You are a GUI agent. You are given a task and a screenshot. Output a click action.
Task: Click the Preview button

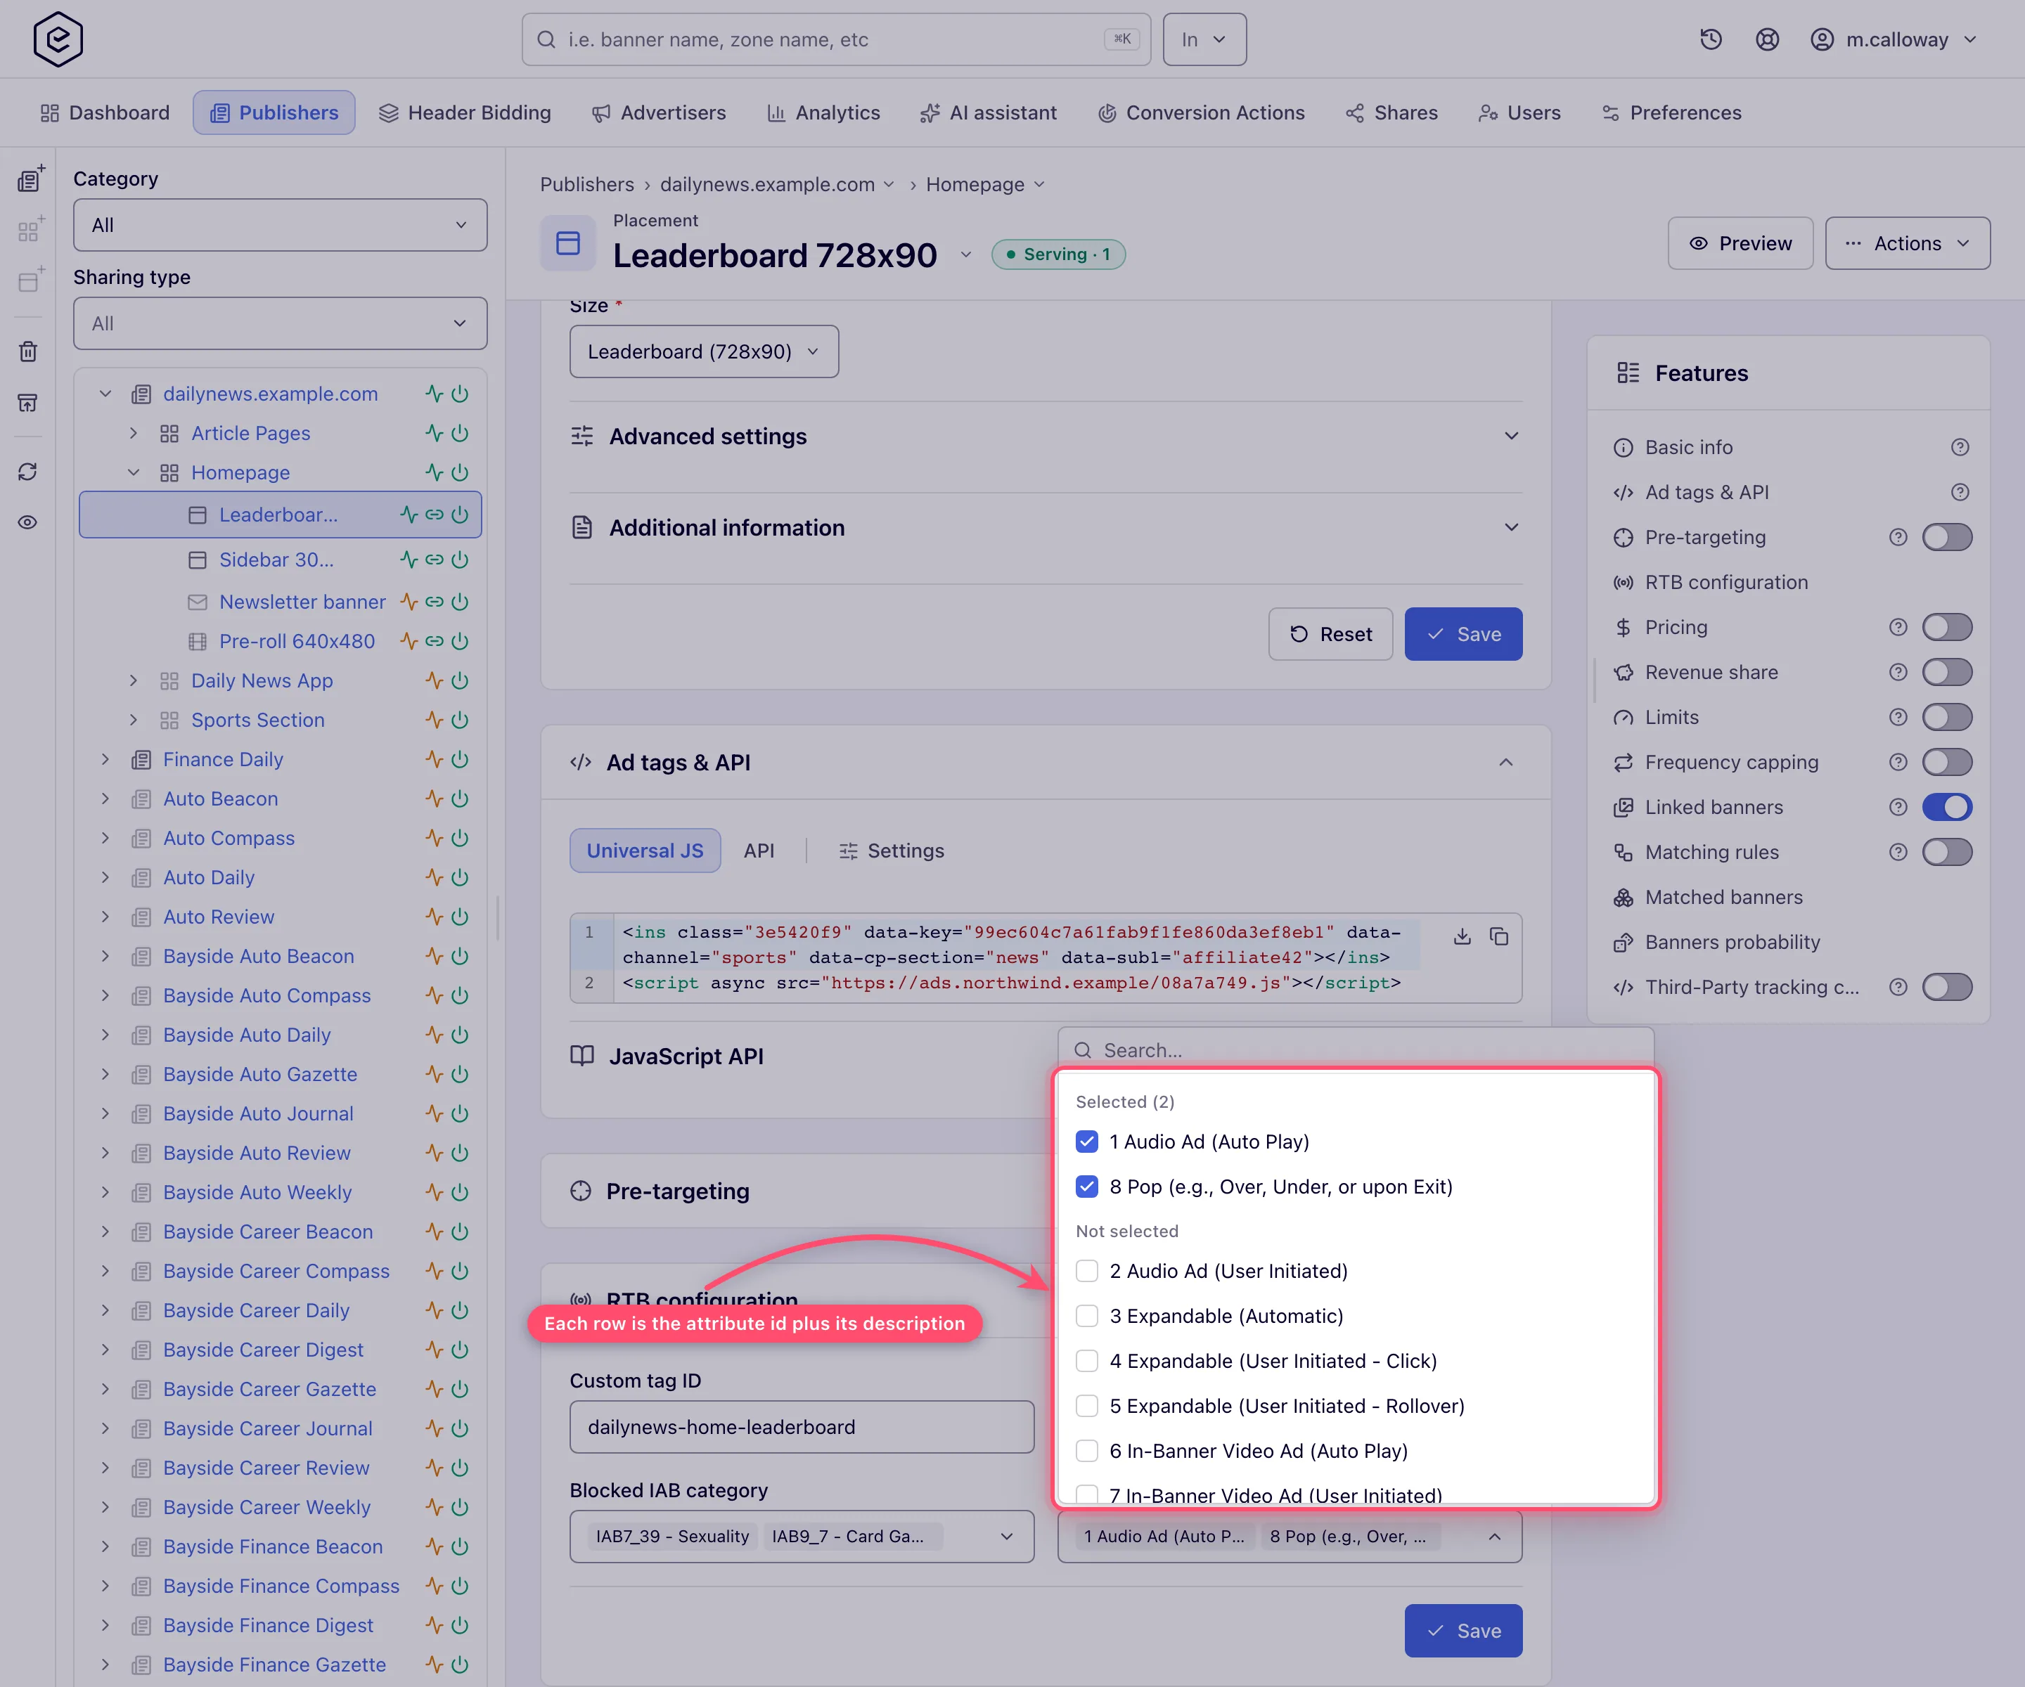pos(1740,243)
